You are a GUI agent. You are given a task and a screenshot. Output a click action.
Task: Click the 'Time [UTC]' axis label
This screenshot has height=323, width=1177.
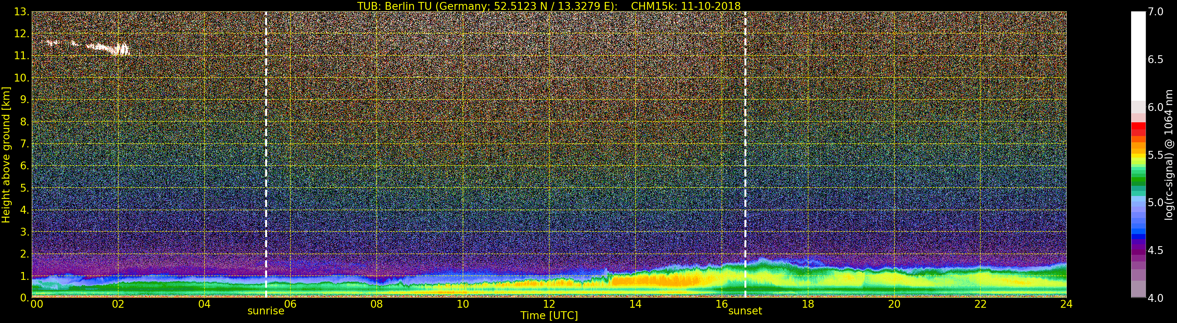549,316
